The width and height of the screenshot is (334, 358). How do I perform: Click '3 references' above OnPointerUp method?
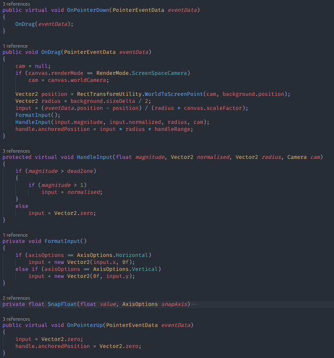coord(16,319)
